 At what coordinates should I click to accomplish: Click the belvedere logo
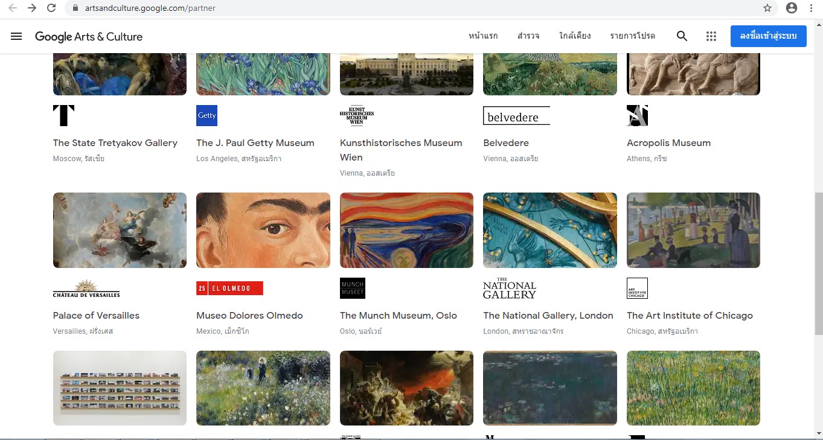(516, 116)
